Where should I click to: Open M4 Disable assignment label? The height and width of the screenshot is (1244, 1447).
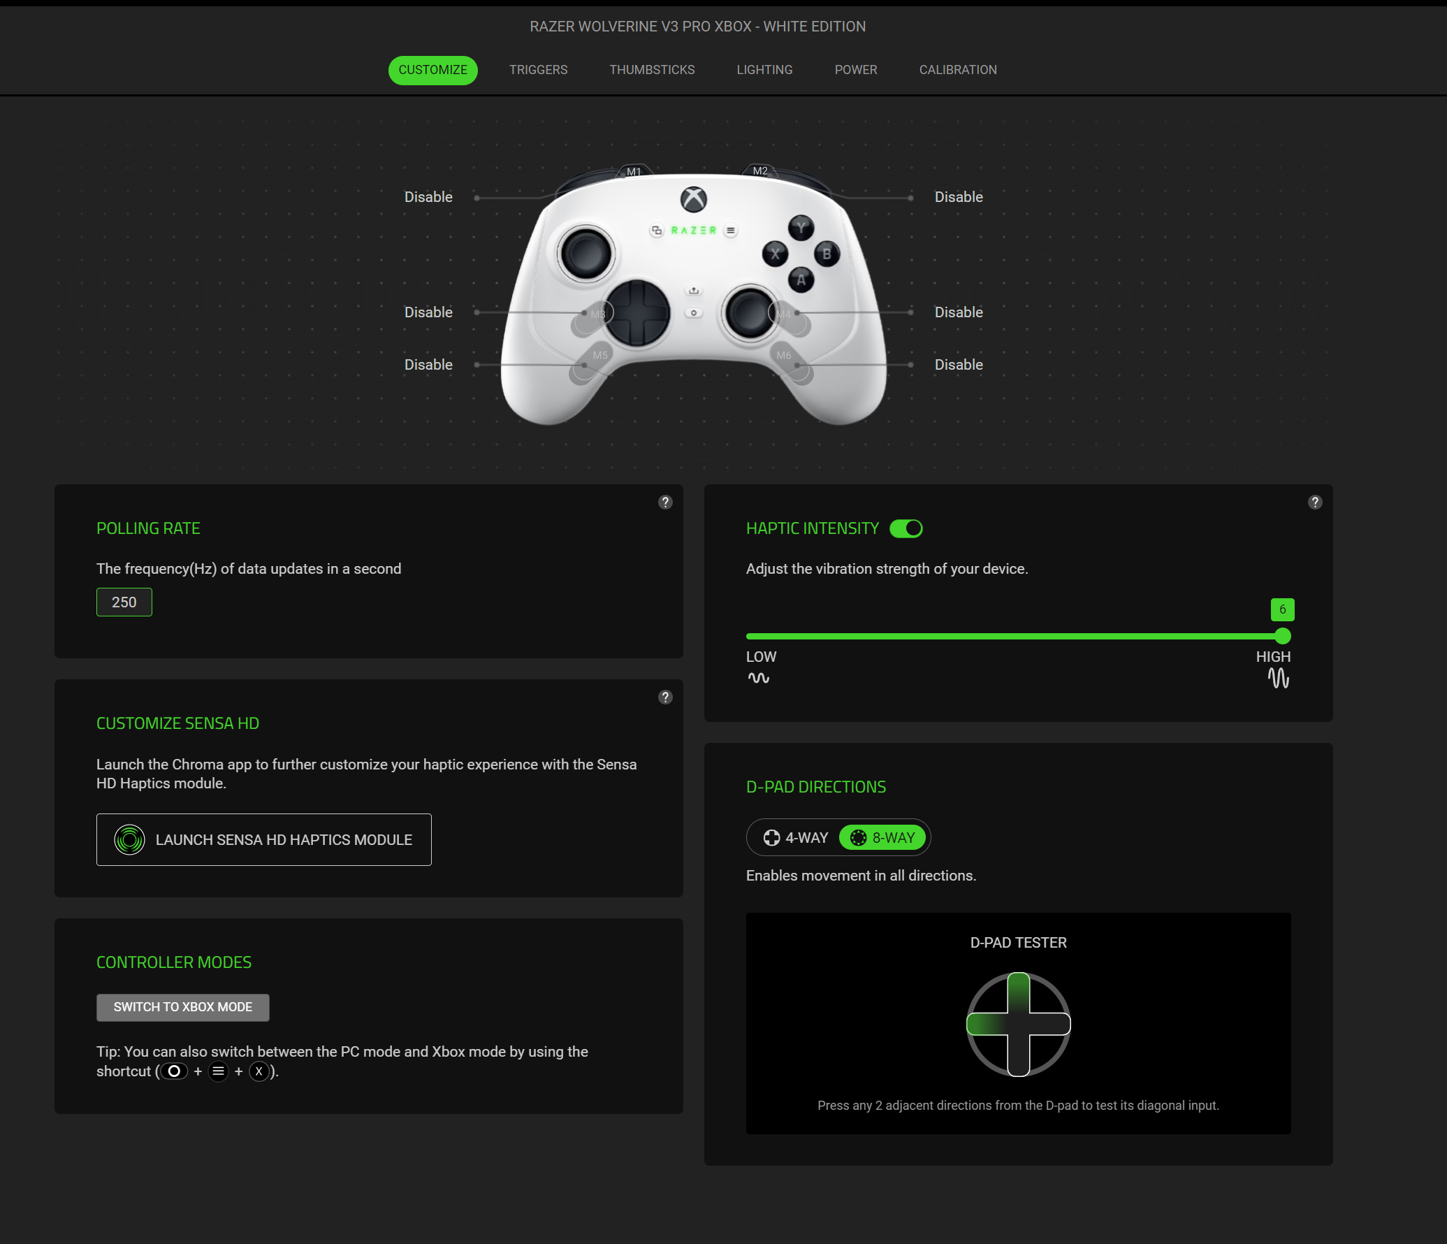pyautogui.click(x=959, y=312)
